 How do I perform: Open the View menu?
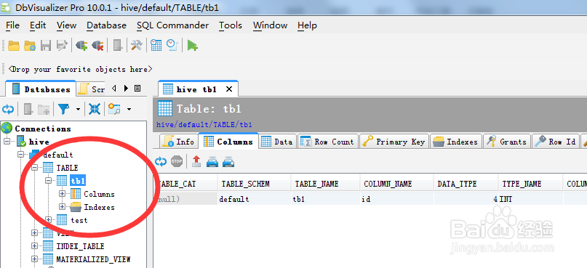(67, 25)
